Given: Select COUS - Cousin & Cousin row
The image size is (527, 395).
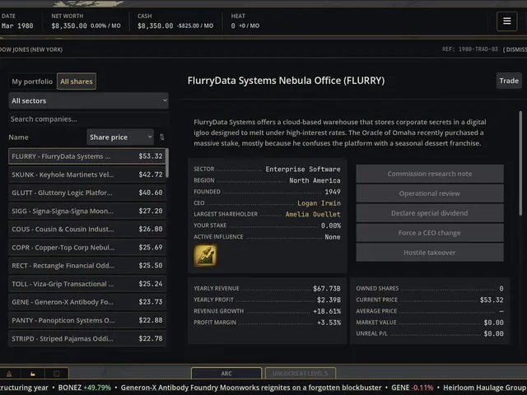Looking at the screenshot, I should (x=87, y=229).
